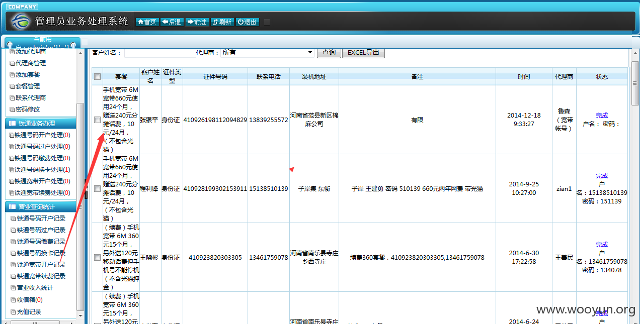Select ID number 410926198112094829 cell
The height and width of the screenshot is (324, 640).
[x=215, y=120]
